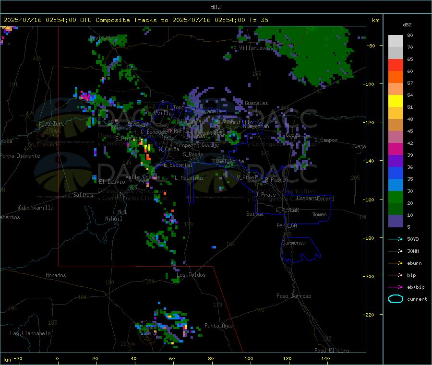Click the Tz 35 label in header
This screenshot has width=432, height=365.
tap(258, 20)
